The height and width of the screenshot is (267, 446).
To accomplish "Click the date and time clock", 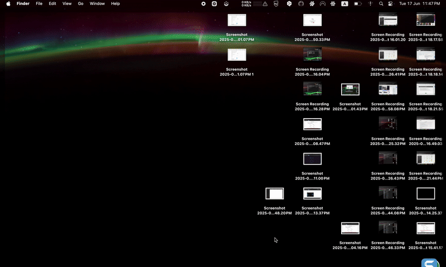I will [x=420, y=4].
